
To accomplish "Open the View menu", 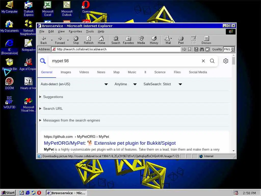I will [x=61, y=31].
